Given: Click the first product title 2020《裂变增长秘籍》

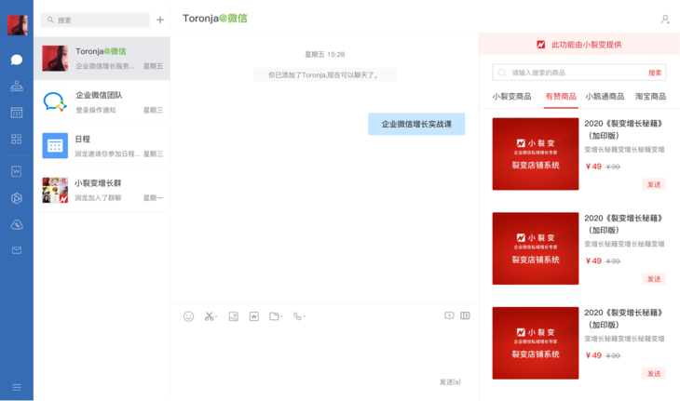Looking at the screenshot, I should click(x=623, y=129).
